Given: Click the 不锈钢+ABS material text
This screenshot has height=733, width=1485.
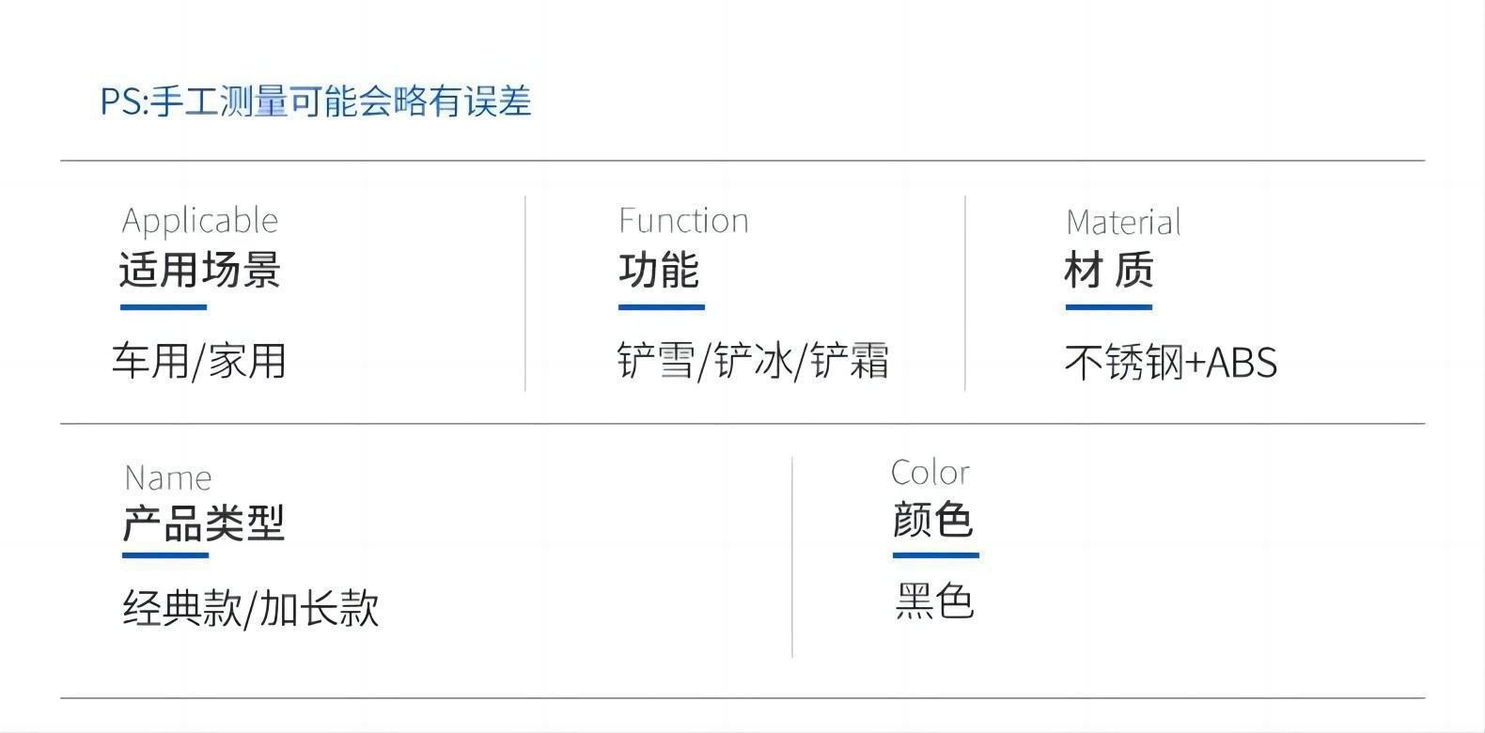Looking at the screenshot, I should [1171, 363].
